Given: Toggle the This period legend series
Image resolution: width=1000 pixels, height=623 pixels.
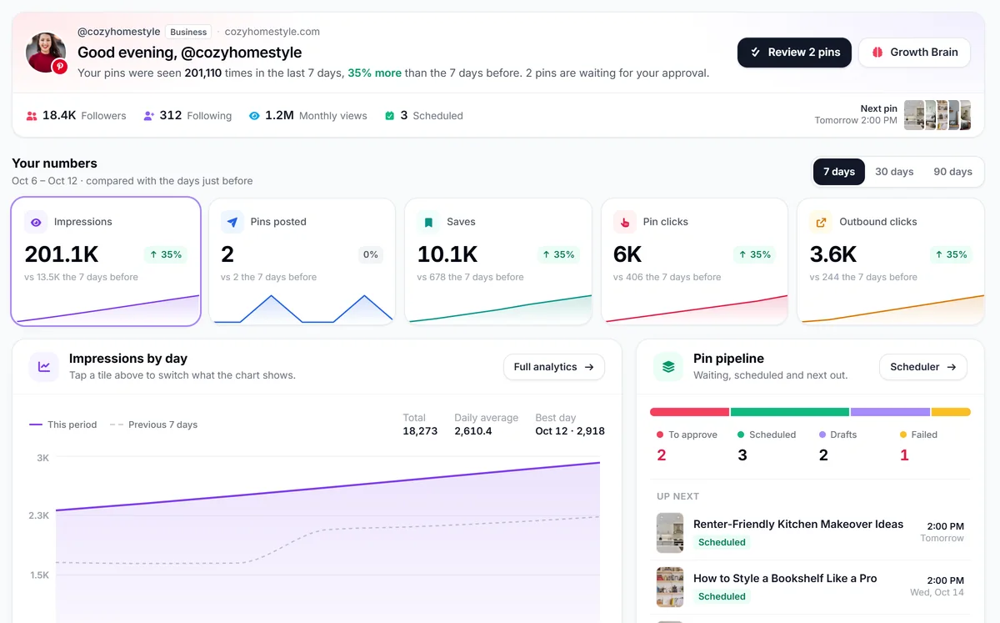Looking at the screenshot, I should click(63, 425).
